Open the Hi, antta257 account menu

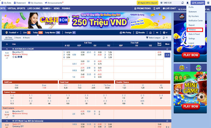(x=198, y=3)
